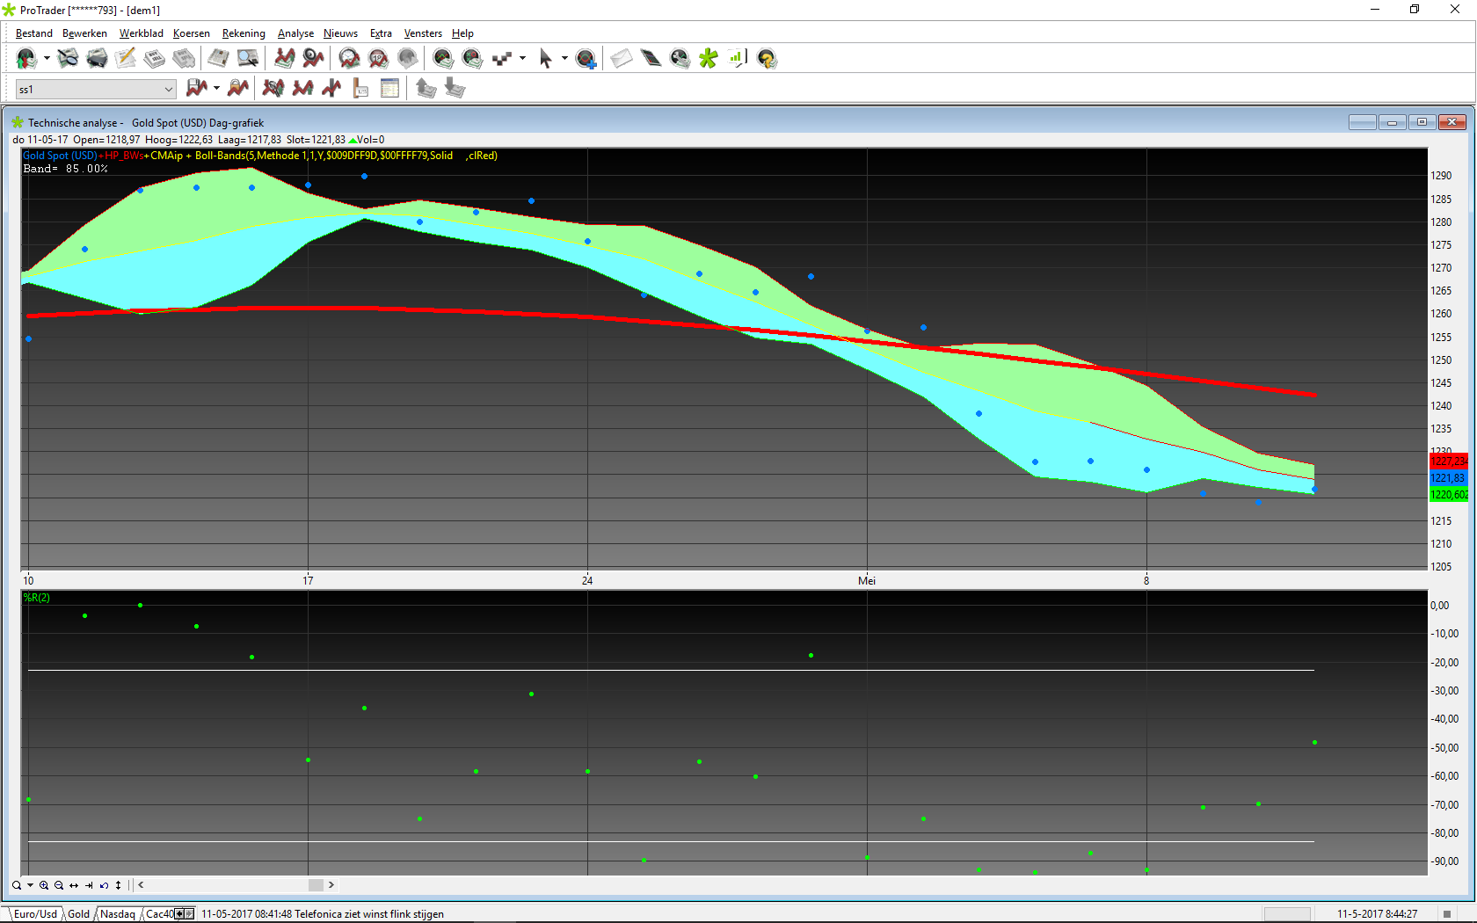The height and width of the screenshot is (923, 1477).
Task: Zoom out with the minus magnifier
Action: click(x=59, y=885)
